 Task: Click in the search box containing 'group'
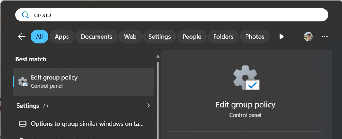point(172,15)
